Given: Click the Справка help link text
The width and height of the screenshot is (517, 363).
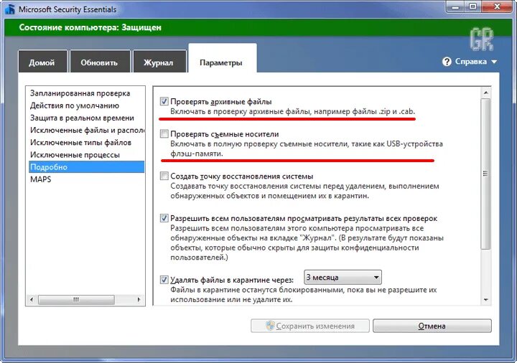Looking at the screenshot, I should coord(470,62).
